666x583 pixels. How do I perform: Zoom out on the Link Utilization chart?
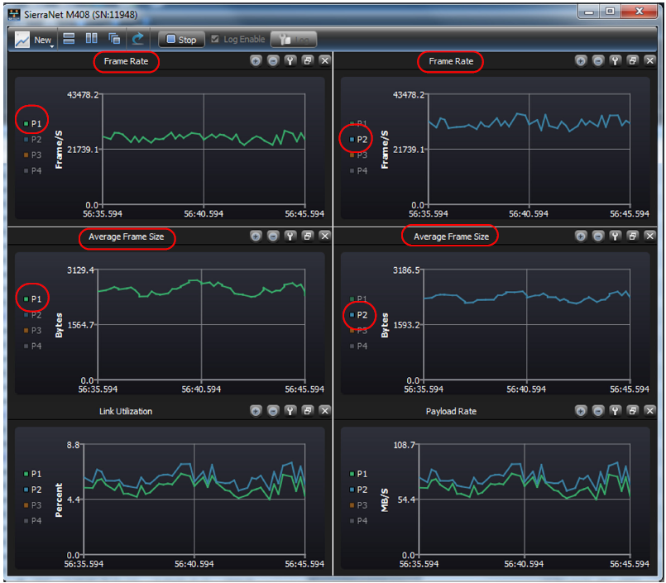(x=273, y=411)
